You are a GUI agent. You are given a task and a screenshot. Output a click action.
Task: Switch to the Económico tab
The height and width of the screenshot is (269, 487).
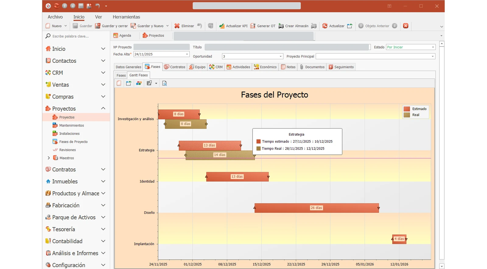click(x=265, y=67)
